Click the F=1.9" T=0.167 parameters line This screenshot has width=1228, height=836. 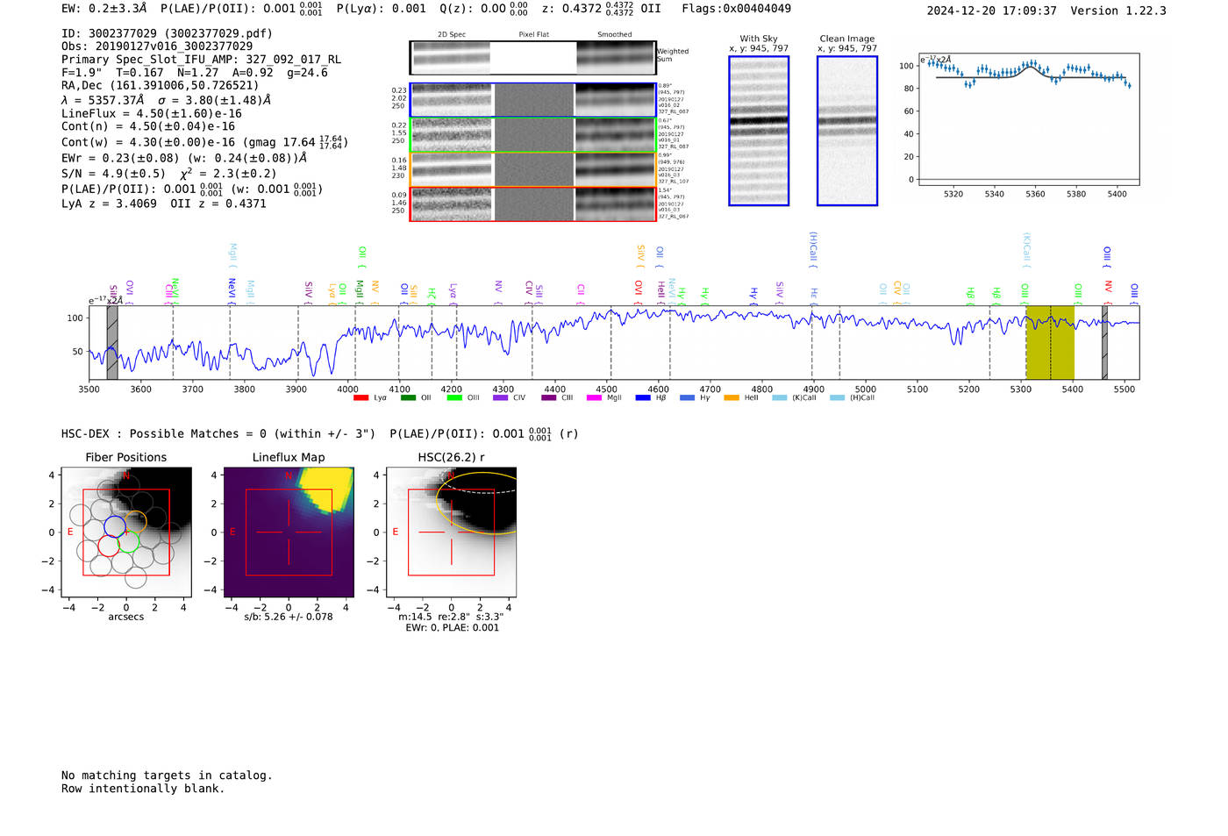[195, 73]
